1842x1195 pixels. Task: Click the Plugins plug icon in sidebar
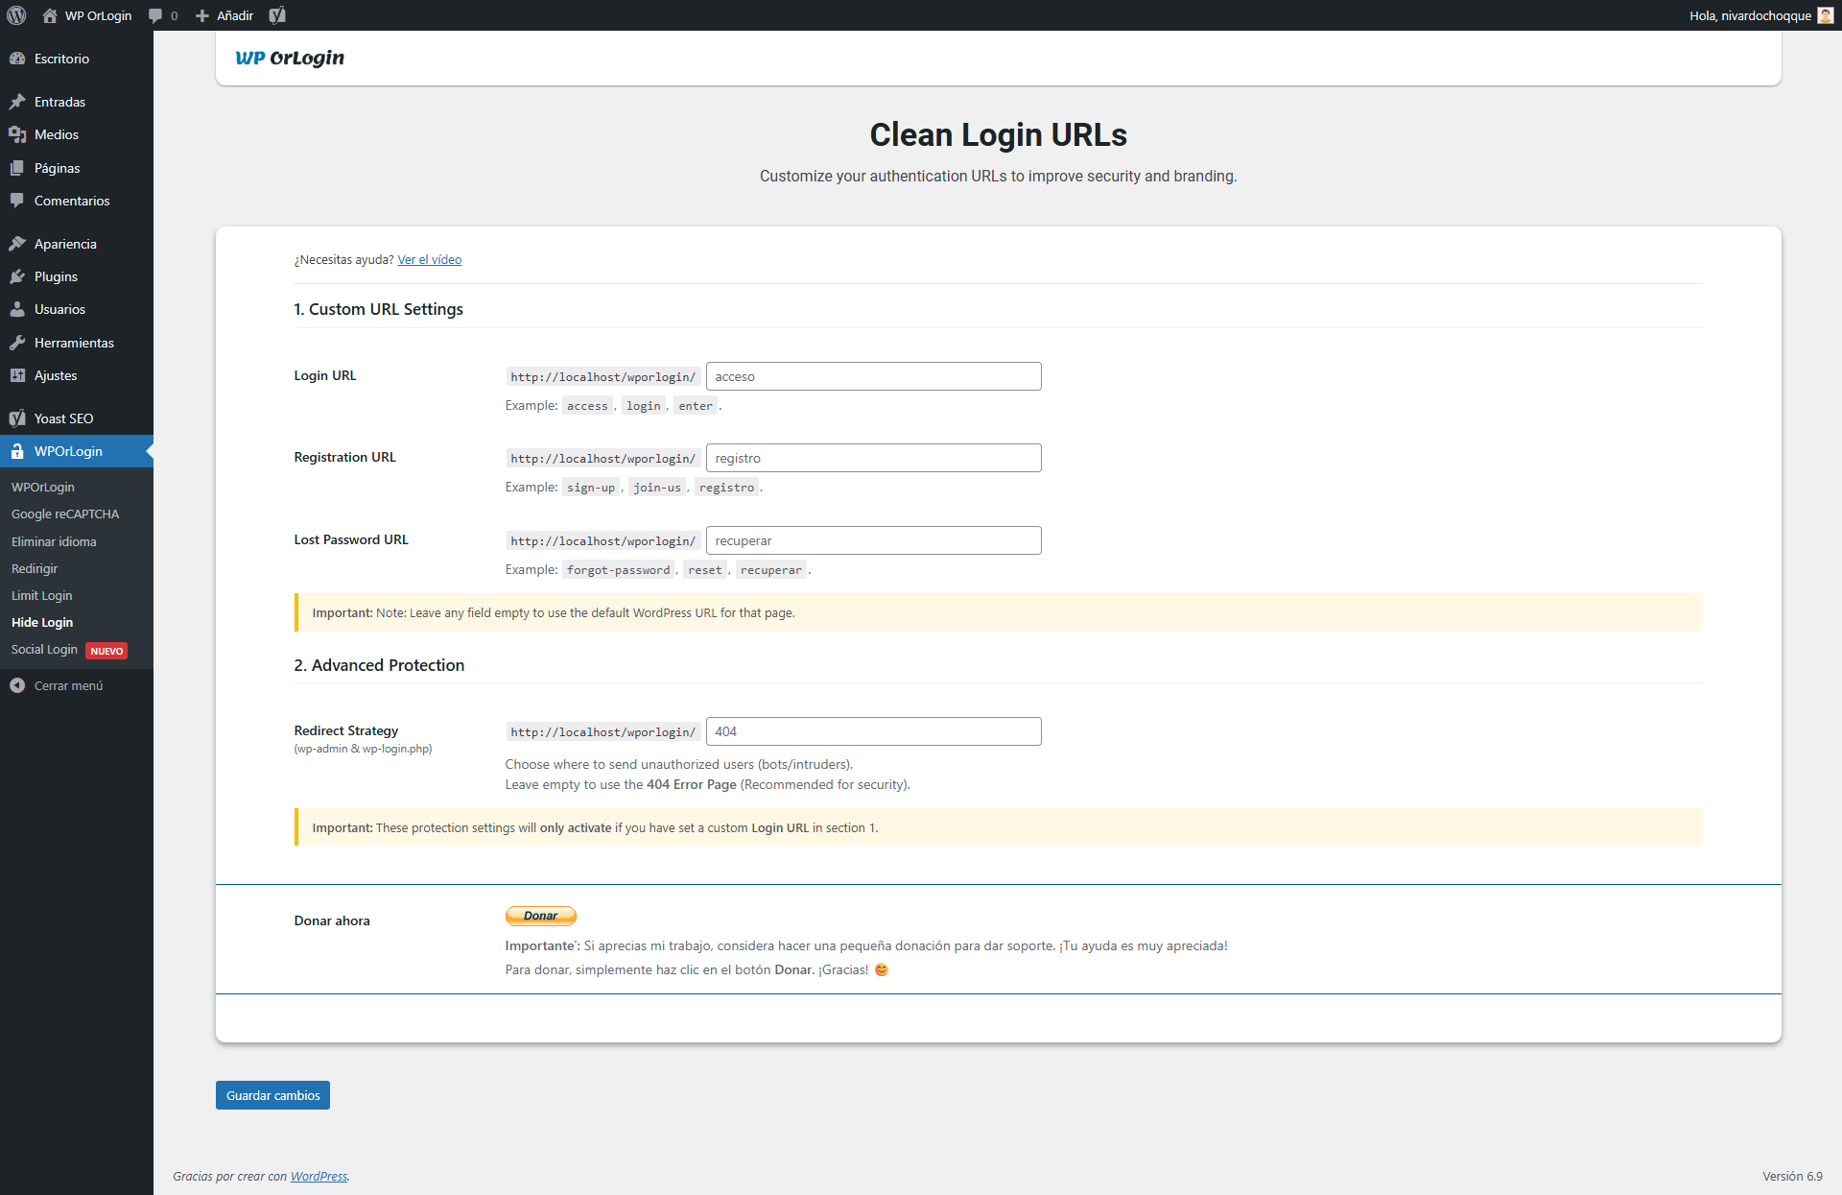click(x=19, y=276)
